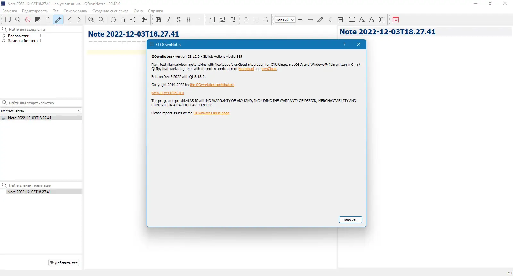Insert a table into the note
Viewport: 513px width, 276px height.
click(x=232, y=20)
